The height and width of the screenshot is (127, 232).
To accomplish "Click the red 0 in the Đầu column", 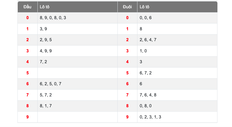I will coord(27,18).
